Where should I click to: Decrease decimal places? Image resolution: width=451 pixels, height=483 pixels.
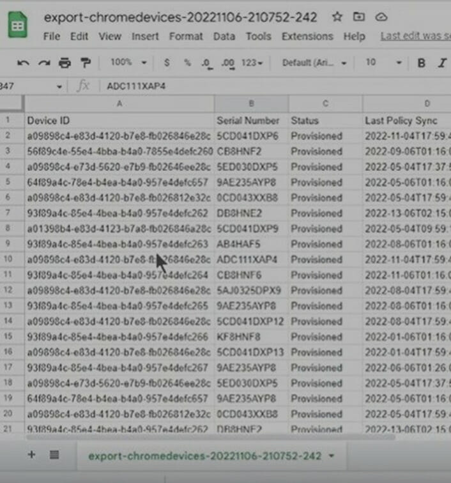click(x=206, y=63)
